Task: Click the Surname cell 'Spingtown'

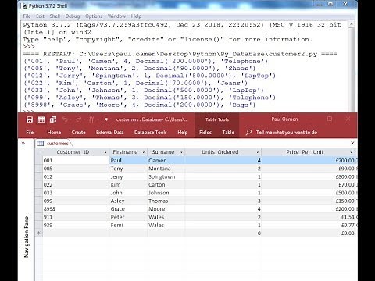Action: 166,176
